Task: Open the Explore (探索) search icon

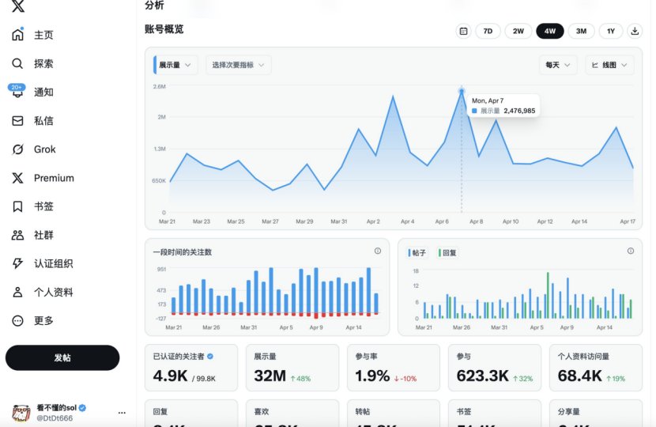Action: click(17, 63)
